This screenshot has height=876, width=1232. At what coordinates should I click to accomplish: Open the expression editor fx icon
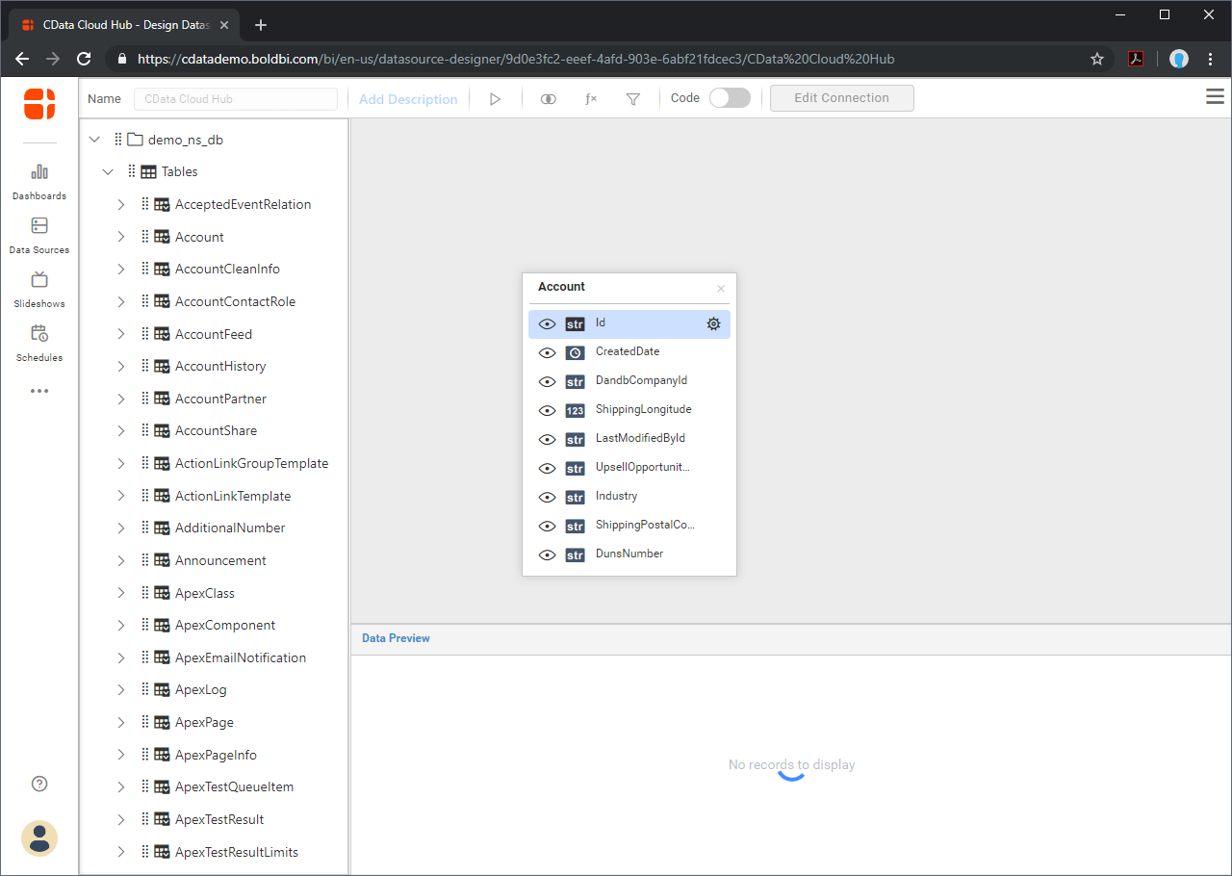click(x=591, y=99)
